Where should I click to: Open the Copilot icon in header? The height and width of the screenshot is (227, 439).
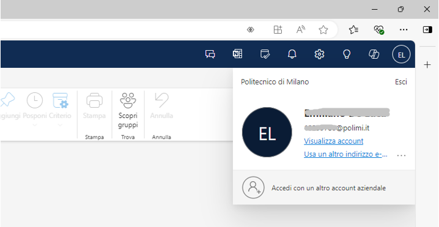click(374, 54)
